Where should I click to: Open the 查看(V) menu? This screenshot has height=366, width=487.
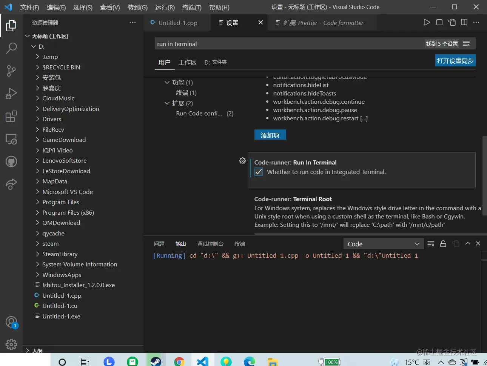[x=110, y=7]
